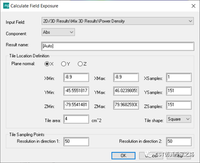Screen dimensions: 200x163
Task: Focus the Result name field
Action: tap(117, 46)
